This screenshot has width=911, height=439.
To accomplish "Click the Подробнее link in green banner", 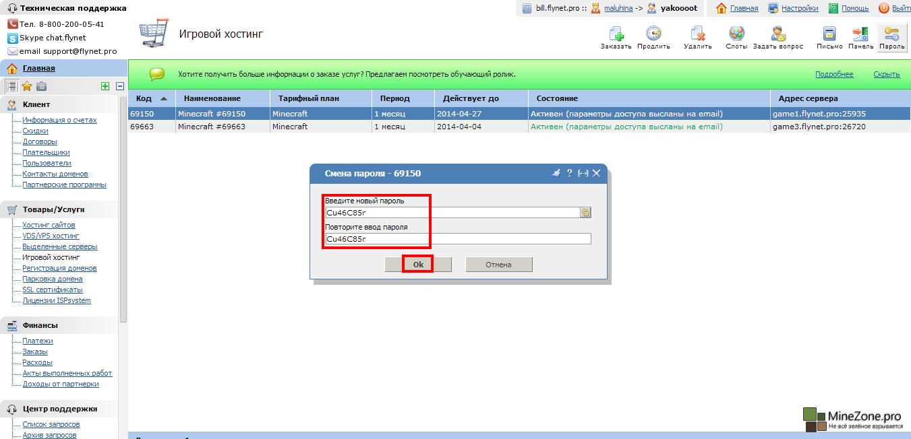I will [833, 74].
